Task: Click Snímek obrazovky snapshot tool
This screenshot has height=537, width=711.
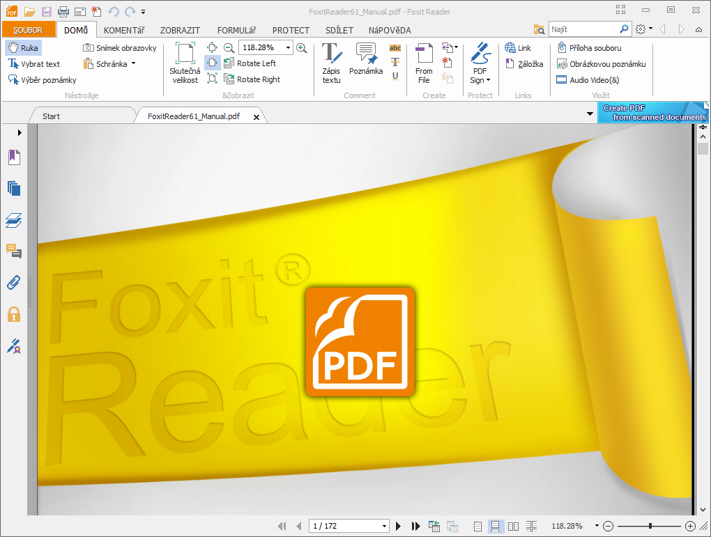Action: [x=120, y=47]
